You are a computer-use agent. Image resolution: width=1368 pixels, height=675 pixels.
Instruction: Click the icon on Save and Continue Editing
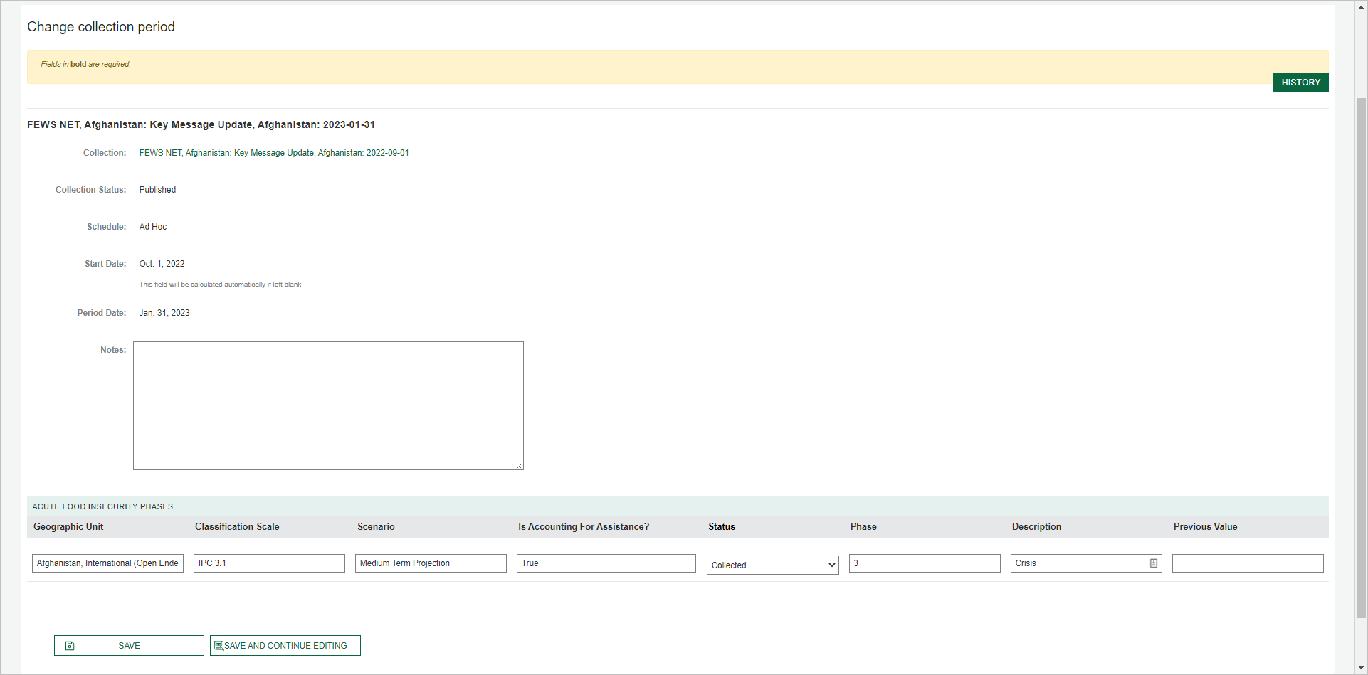pos(219,646)
